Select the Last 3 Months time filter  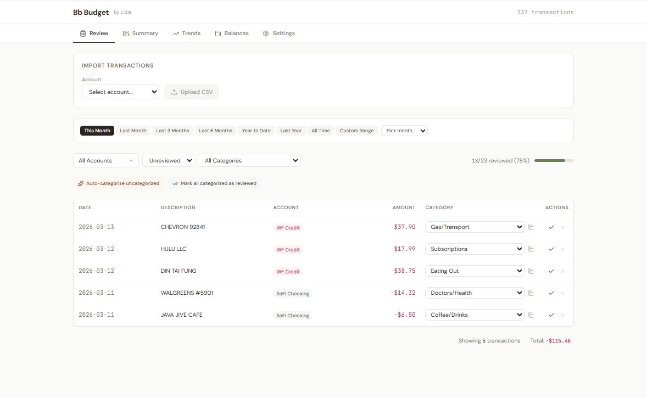(172, 130)
